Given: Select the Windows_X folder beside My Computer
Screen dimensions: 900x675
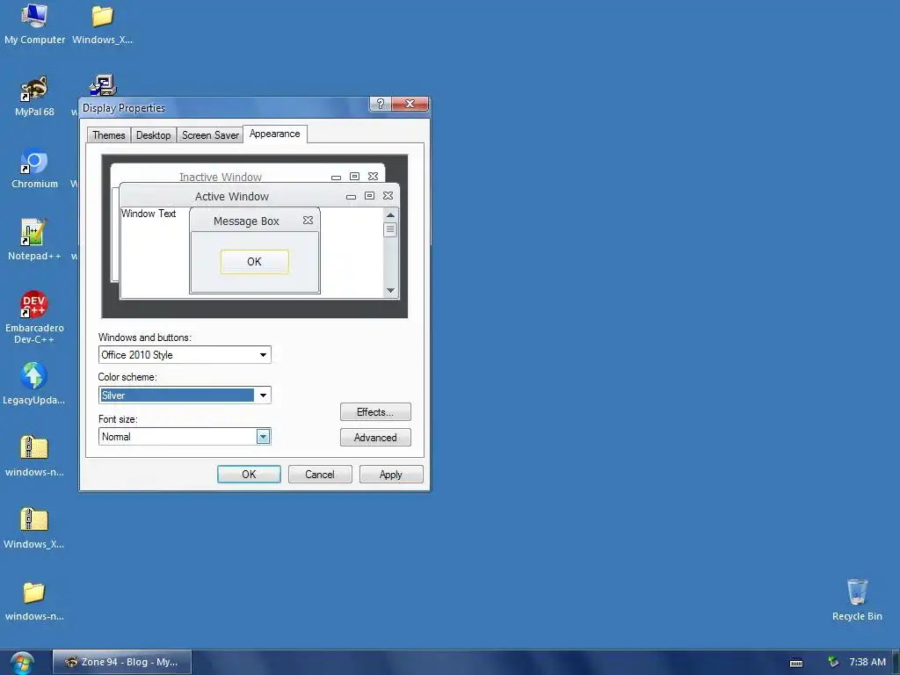Looking at the screenshot, I should point(102,24).
